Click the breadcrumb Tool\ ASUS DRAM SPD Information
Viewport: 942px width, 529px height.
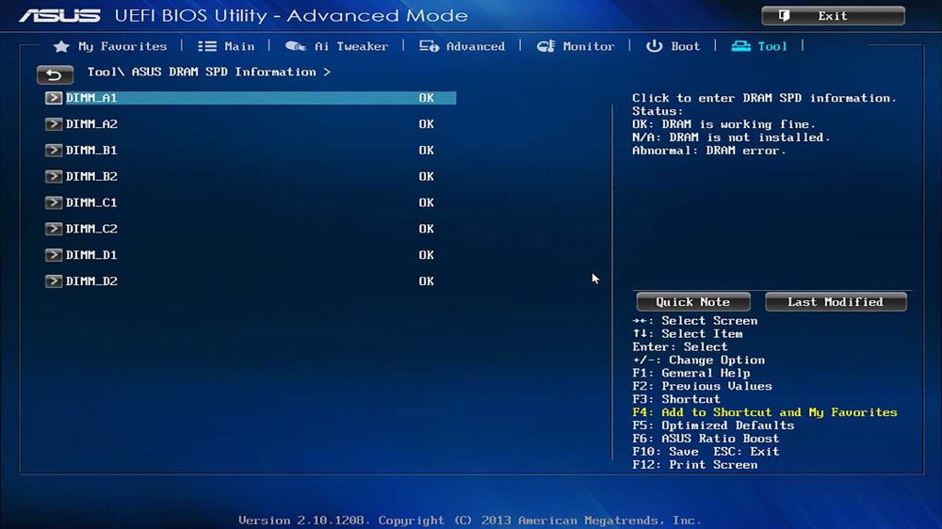(x=208, y=72)
